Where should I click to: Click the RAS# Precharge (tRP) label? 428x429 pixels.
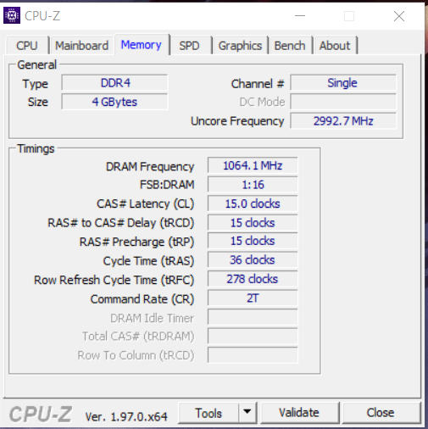[x=136, y=242]
